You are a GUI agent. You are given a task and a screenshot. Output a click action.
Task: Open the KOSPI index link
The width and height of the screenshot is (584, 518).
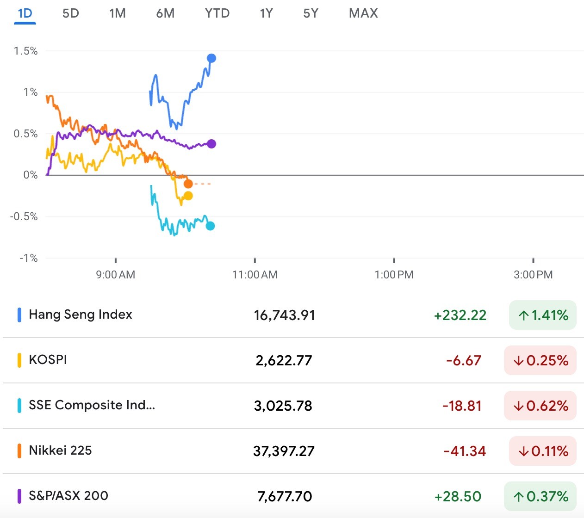48,360
